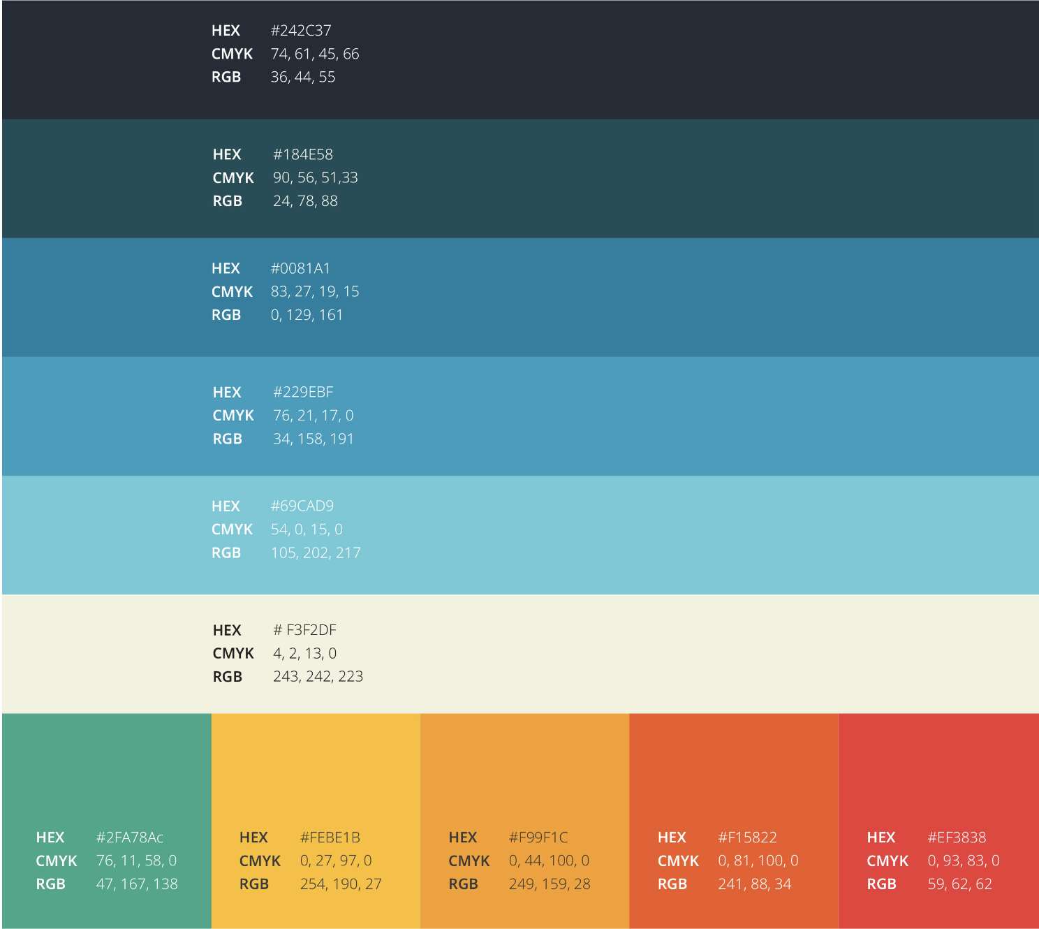Select the RGB value 105, 202, 217
Screen dimensions: 1039x929
pyautogui.click(x=316, y=553)
